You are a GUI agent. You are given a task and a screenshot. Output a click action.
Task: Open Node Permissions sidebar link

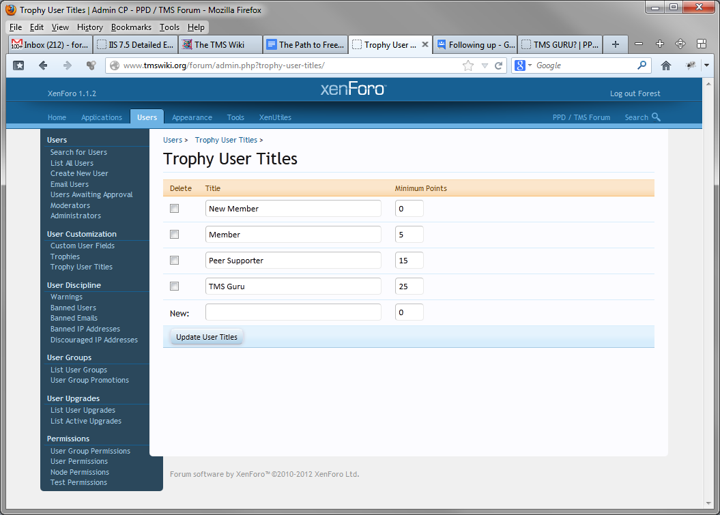80,472
